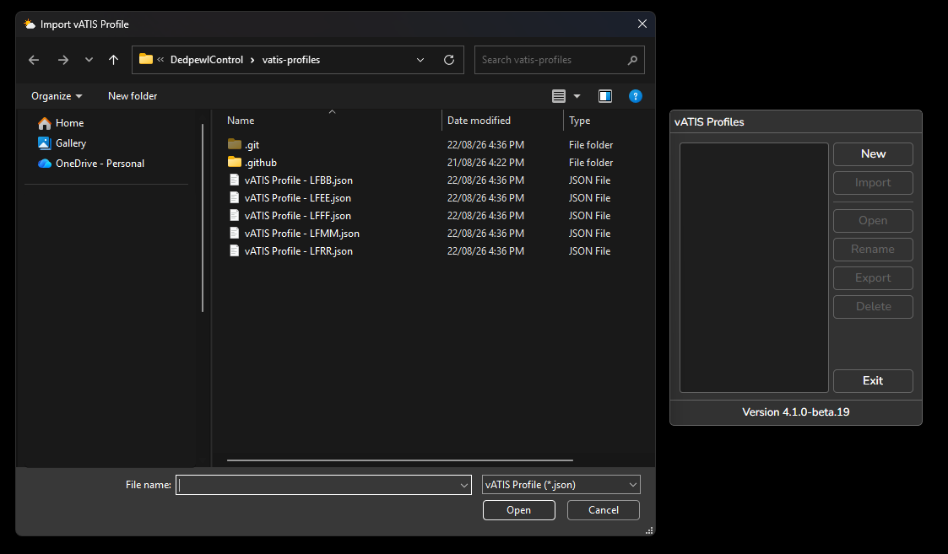Screen dimensions: 948x554
Task: Sort by the Type column header
Action: click(x=580, y=121)
